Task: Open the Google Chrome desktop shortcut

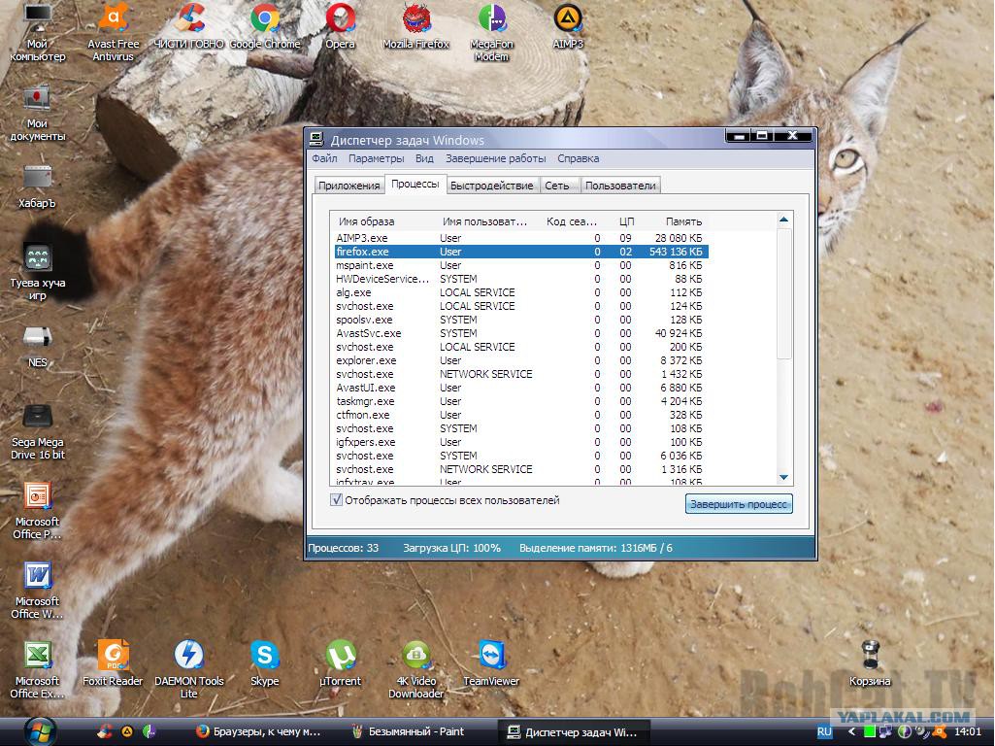Action: (x=265, y=26)
